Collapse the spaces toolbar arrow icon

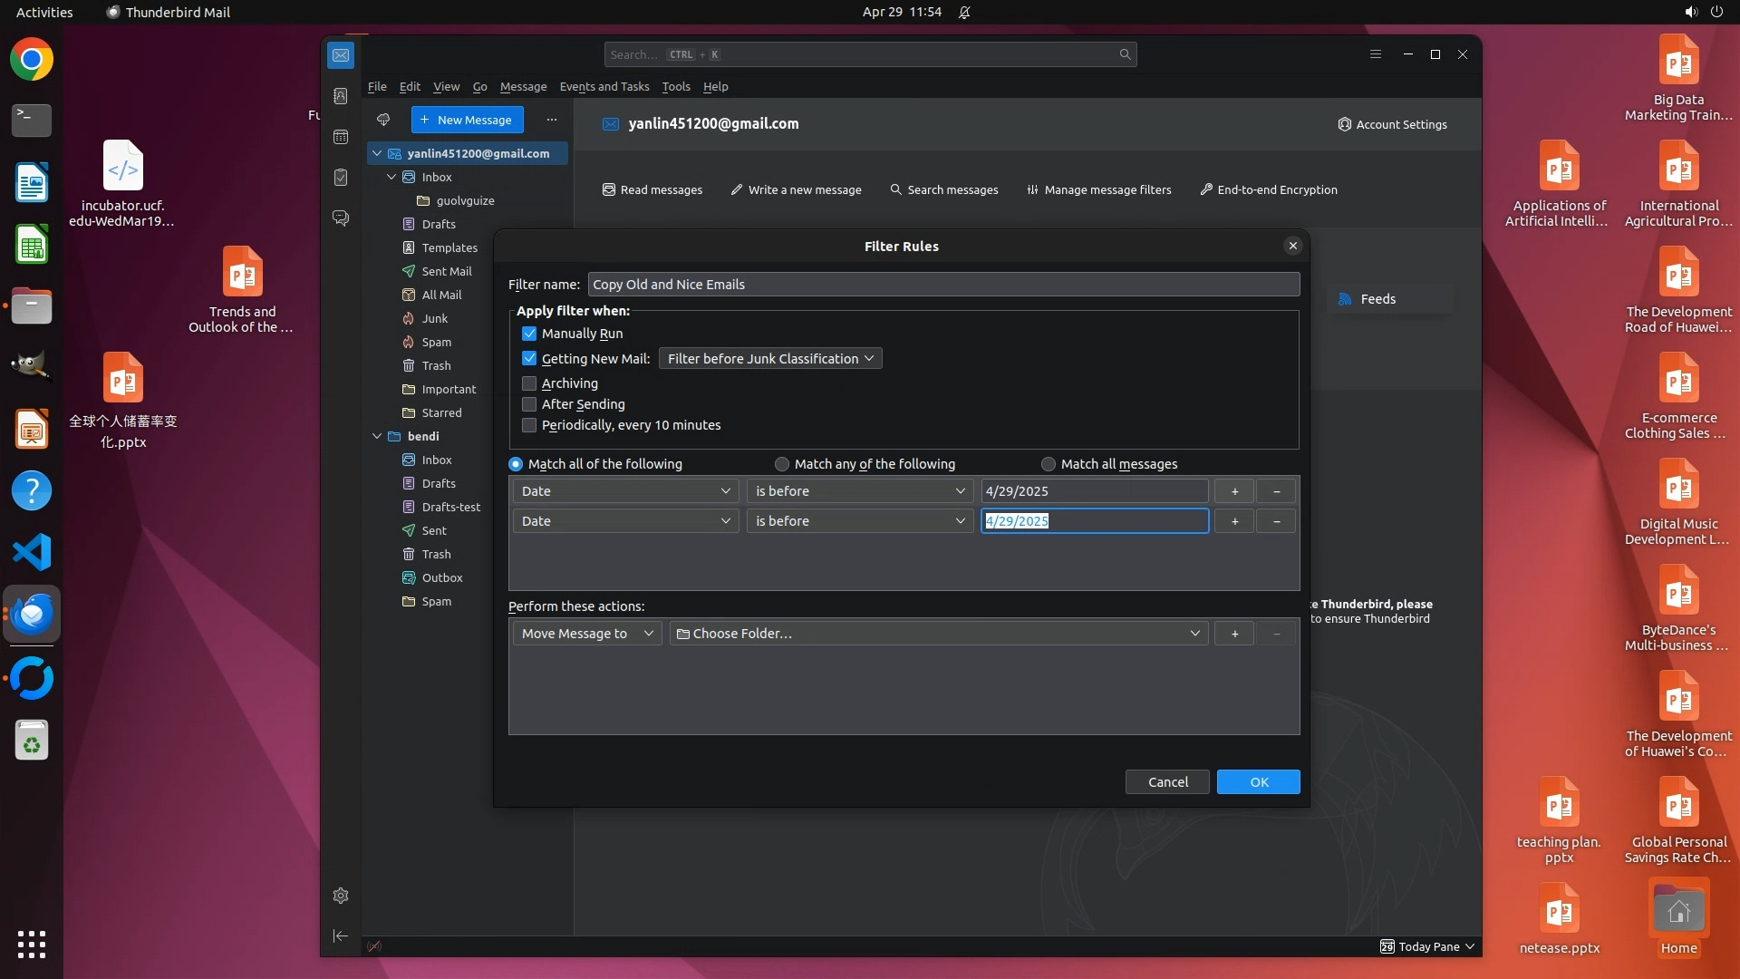(x=341, y=935)
